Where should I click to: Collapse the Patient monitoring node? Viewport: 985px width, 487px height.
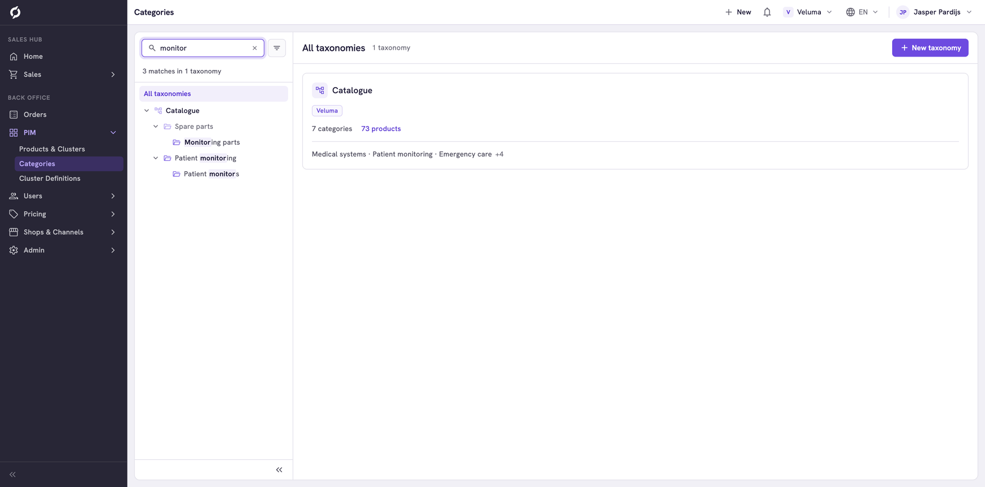point(156,158)
